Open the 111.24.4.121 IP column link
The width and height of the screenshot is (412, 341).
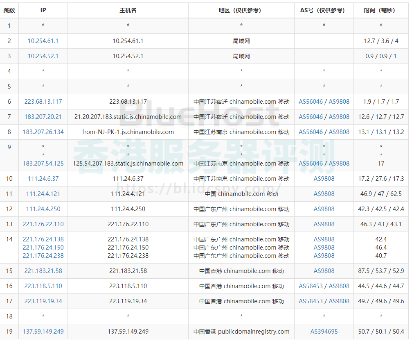click(x=43, y=194)
